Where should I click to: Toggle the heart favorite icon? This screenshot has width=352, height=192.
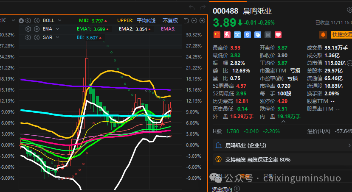(x=278, y=35)
